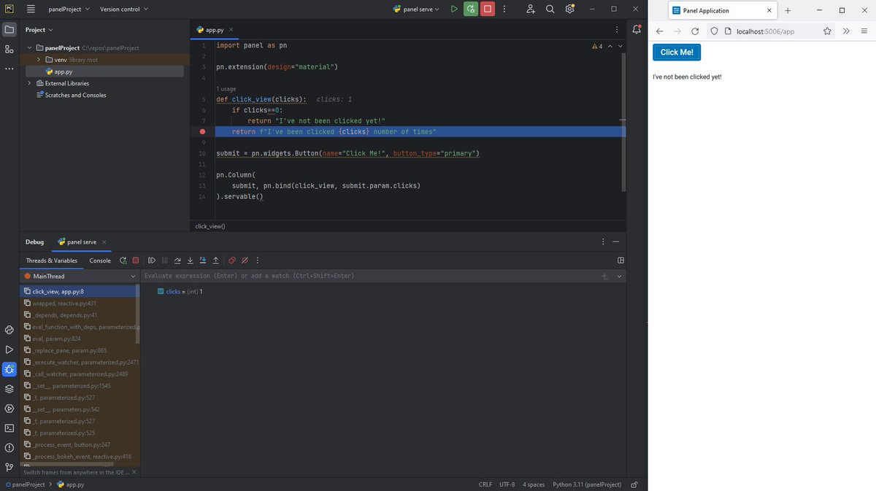The width and height of the screenshot is (876, 491).
Task: Open the Terminal tool window icon
Action: (x=9, y=428)
